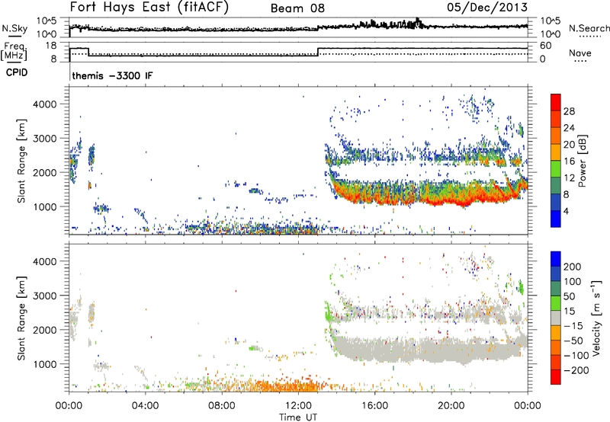The image size is (610, 422).
Task: Click the blue swatch at the bottom of the Power color bar
Action: (556, 219)
